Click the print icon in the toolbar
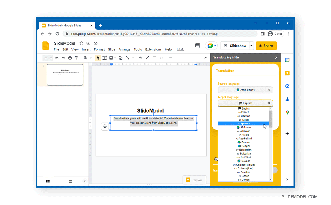The width and height of the screenshot is (331, 205). point(70,58)
